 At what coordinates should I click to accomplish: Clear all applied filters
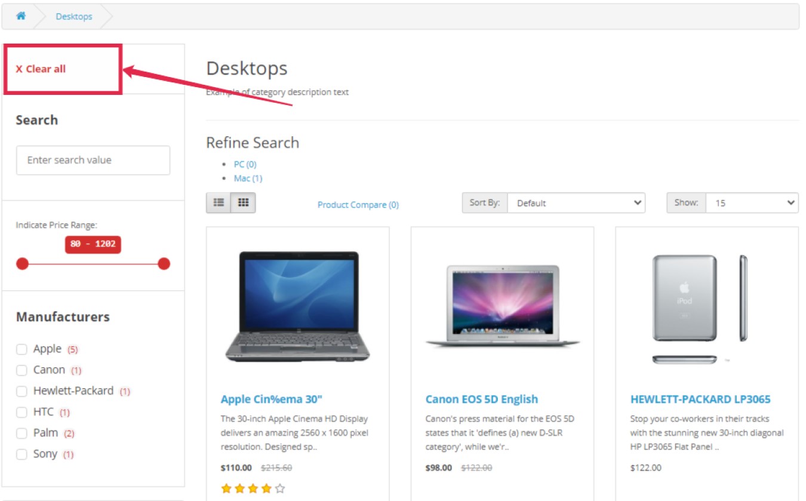click(41, 69)
